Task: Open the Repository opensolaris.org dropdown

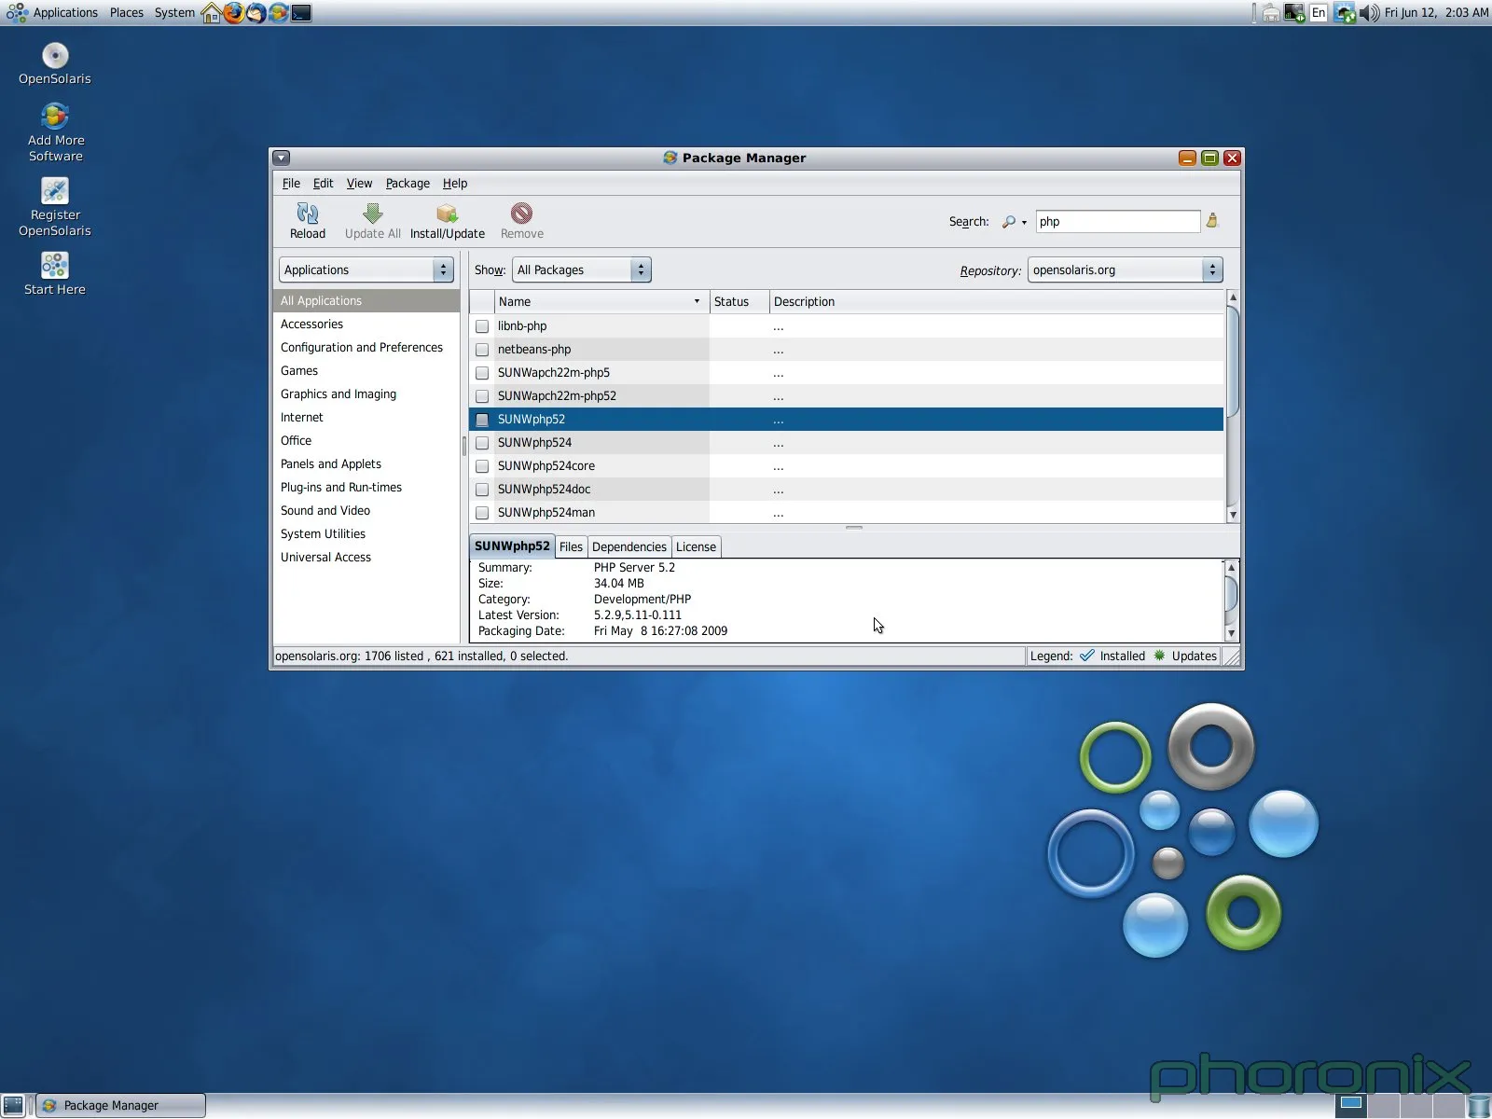Action: point(1125,269)
